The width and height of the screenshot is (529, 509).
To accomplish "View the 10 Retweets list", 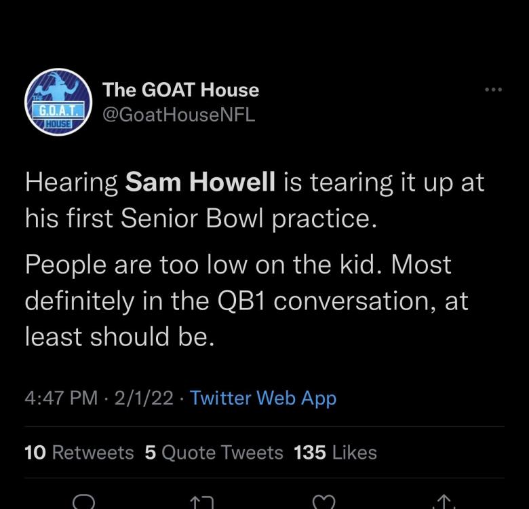I will coord(79,452).
